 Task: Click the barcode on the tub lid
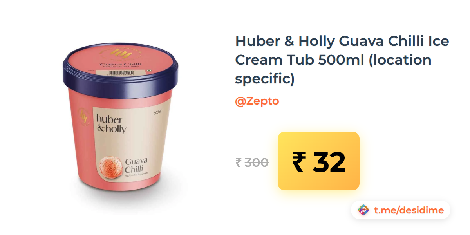coord(121,73)
